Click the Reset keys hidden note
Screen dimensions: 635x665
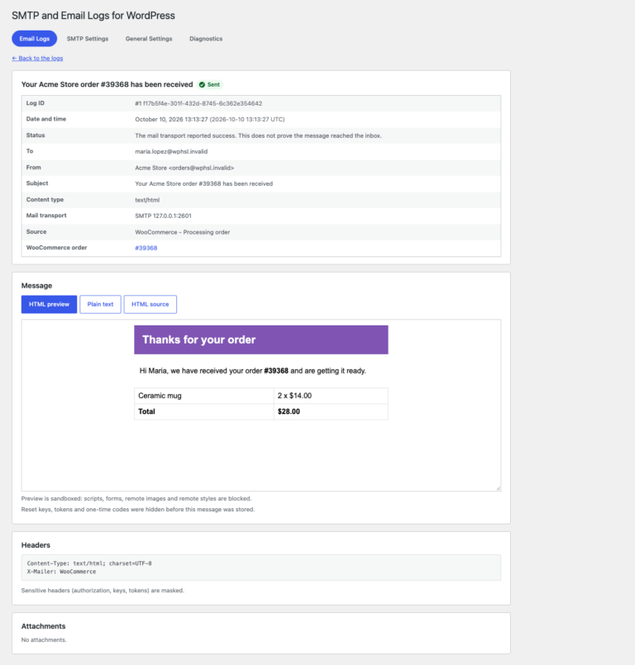tap(138, 510)
